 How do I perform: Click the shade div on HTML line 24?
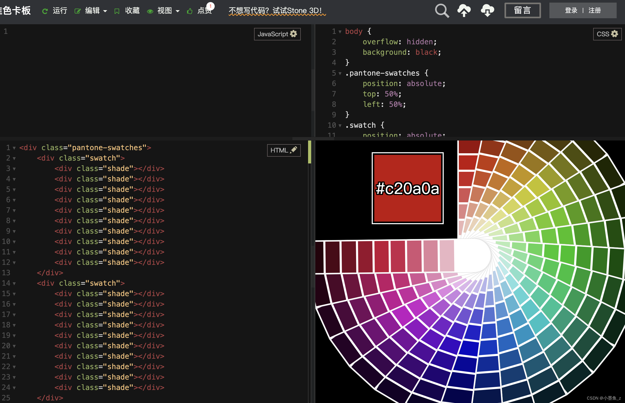point(110,387)
